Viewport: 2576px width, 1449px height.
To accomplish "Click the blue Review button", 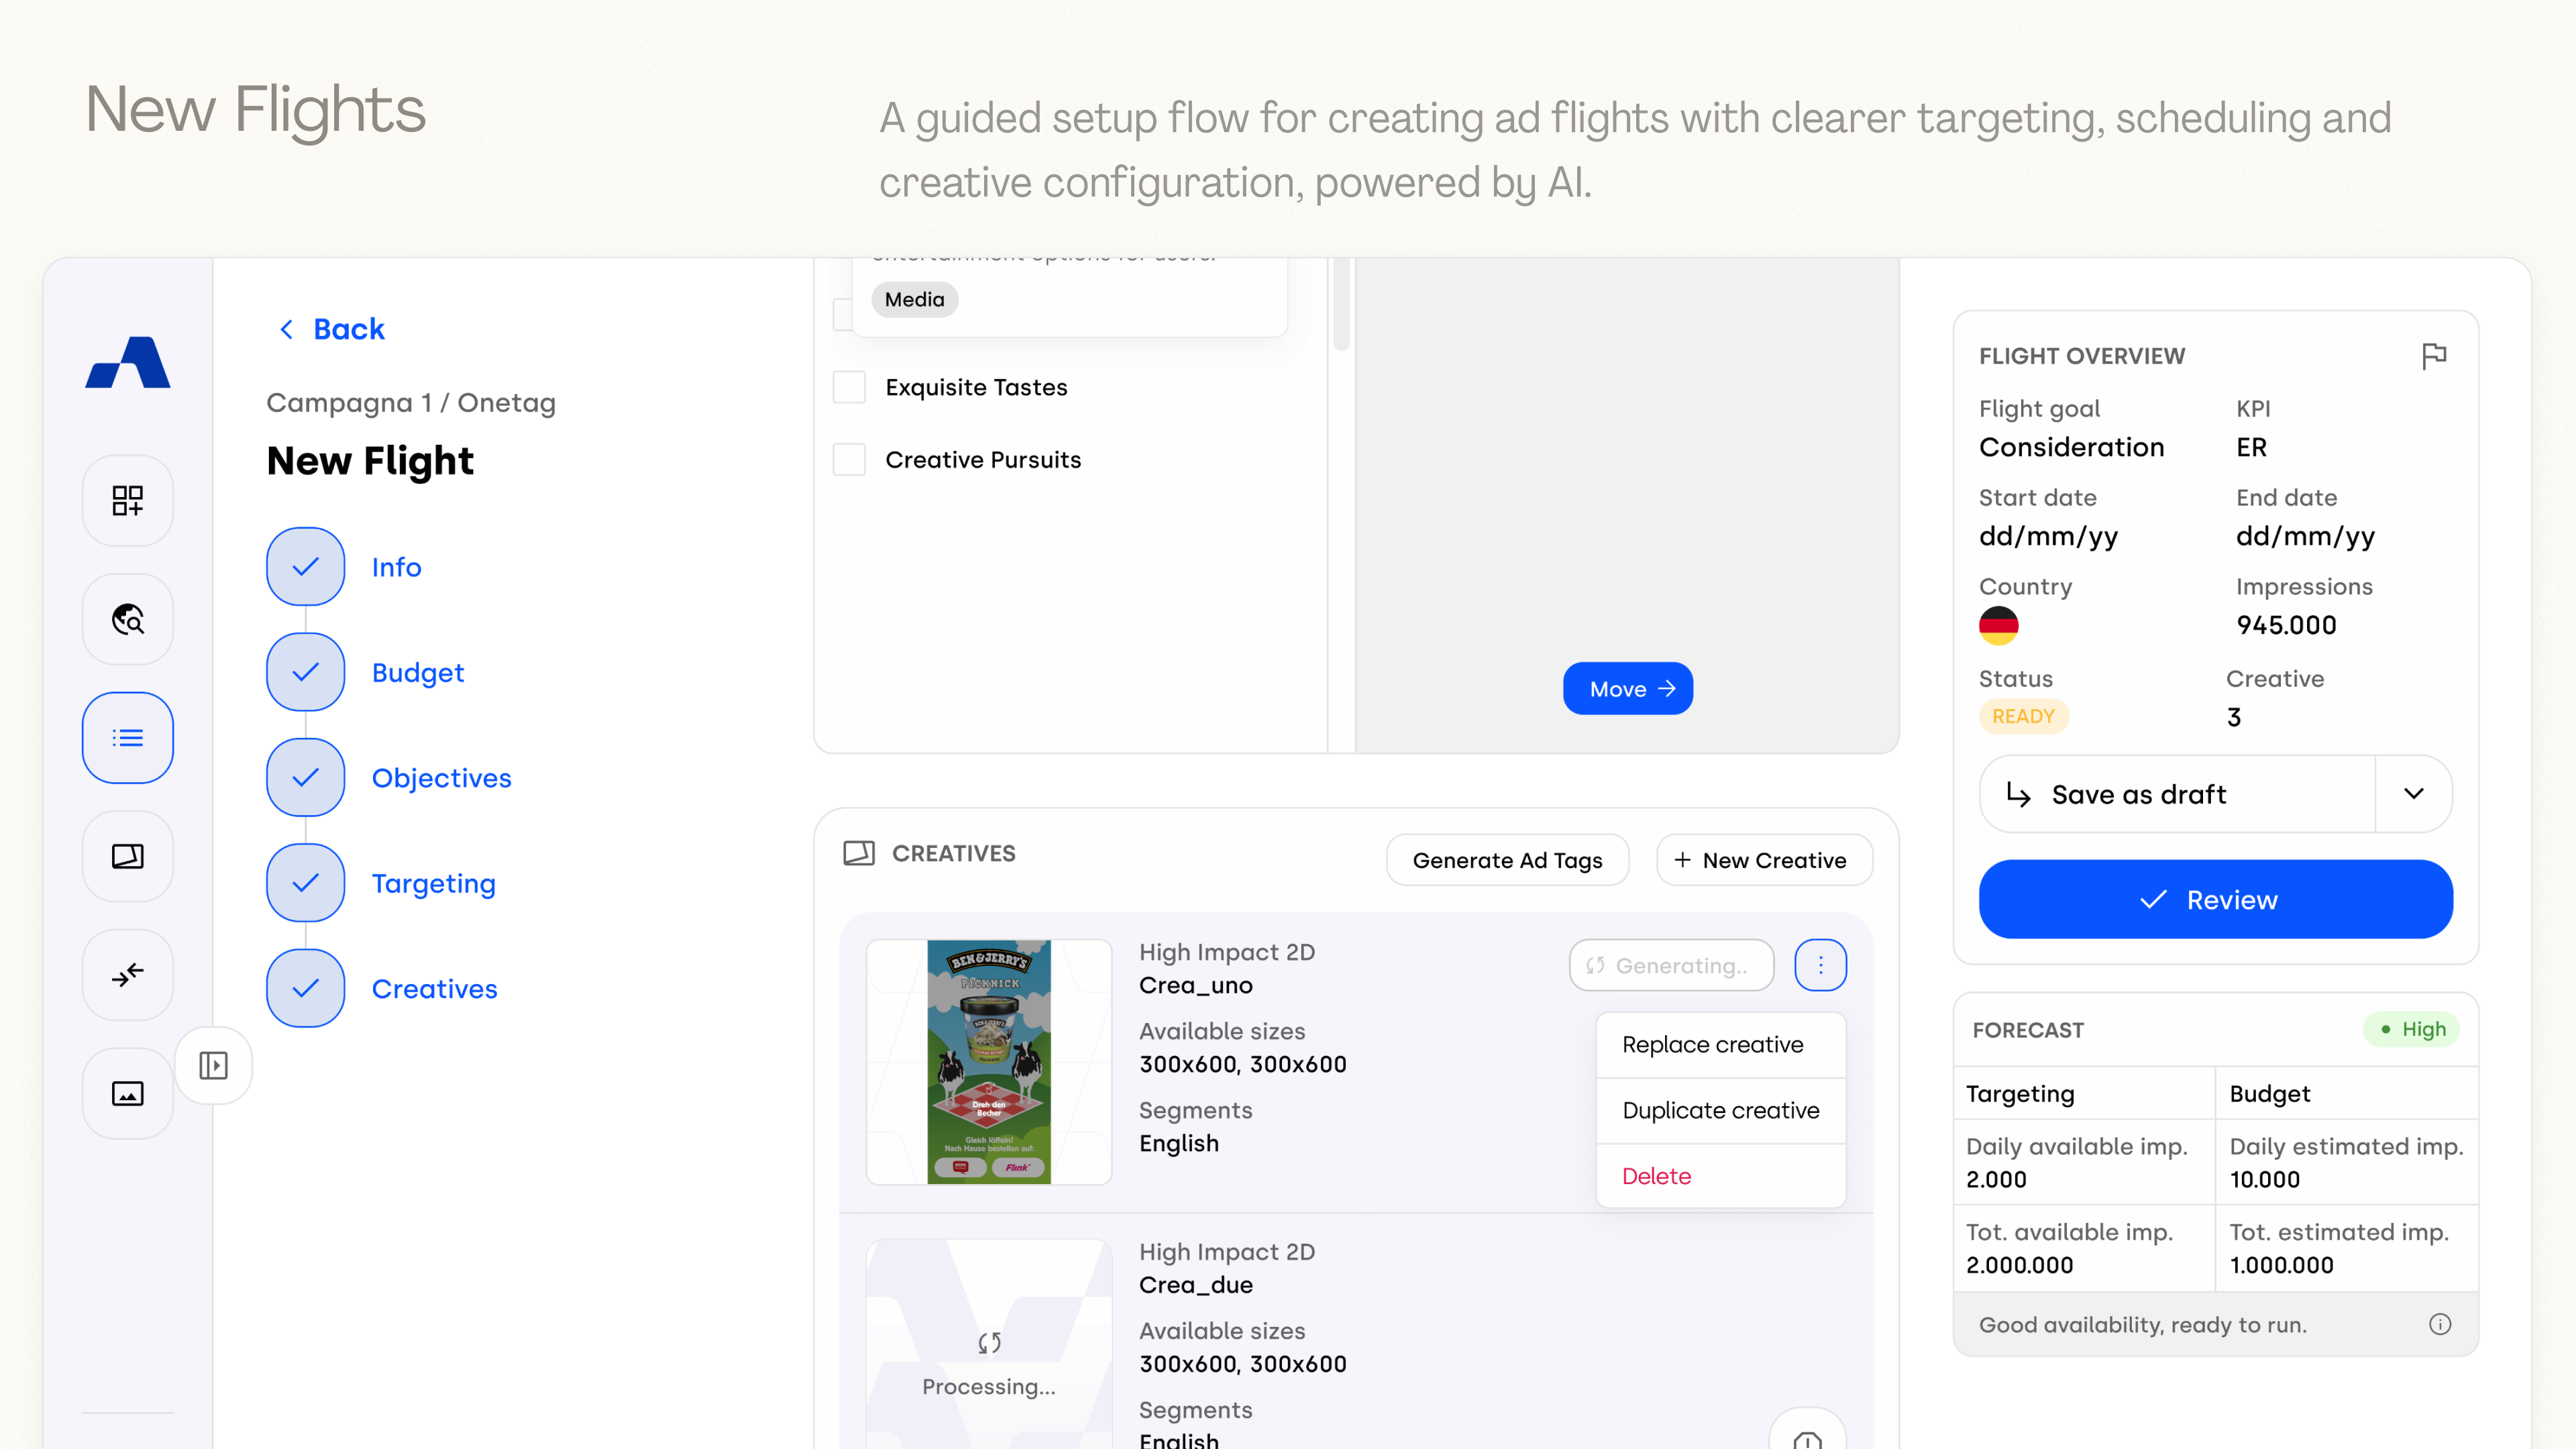I will coord(2216,899).
